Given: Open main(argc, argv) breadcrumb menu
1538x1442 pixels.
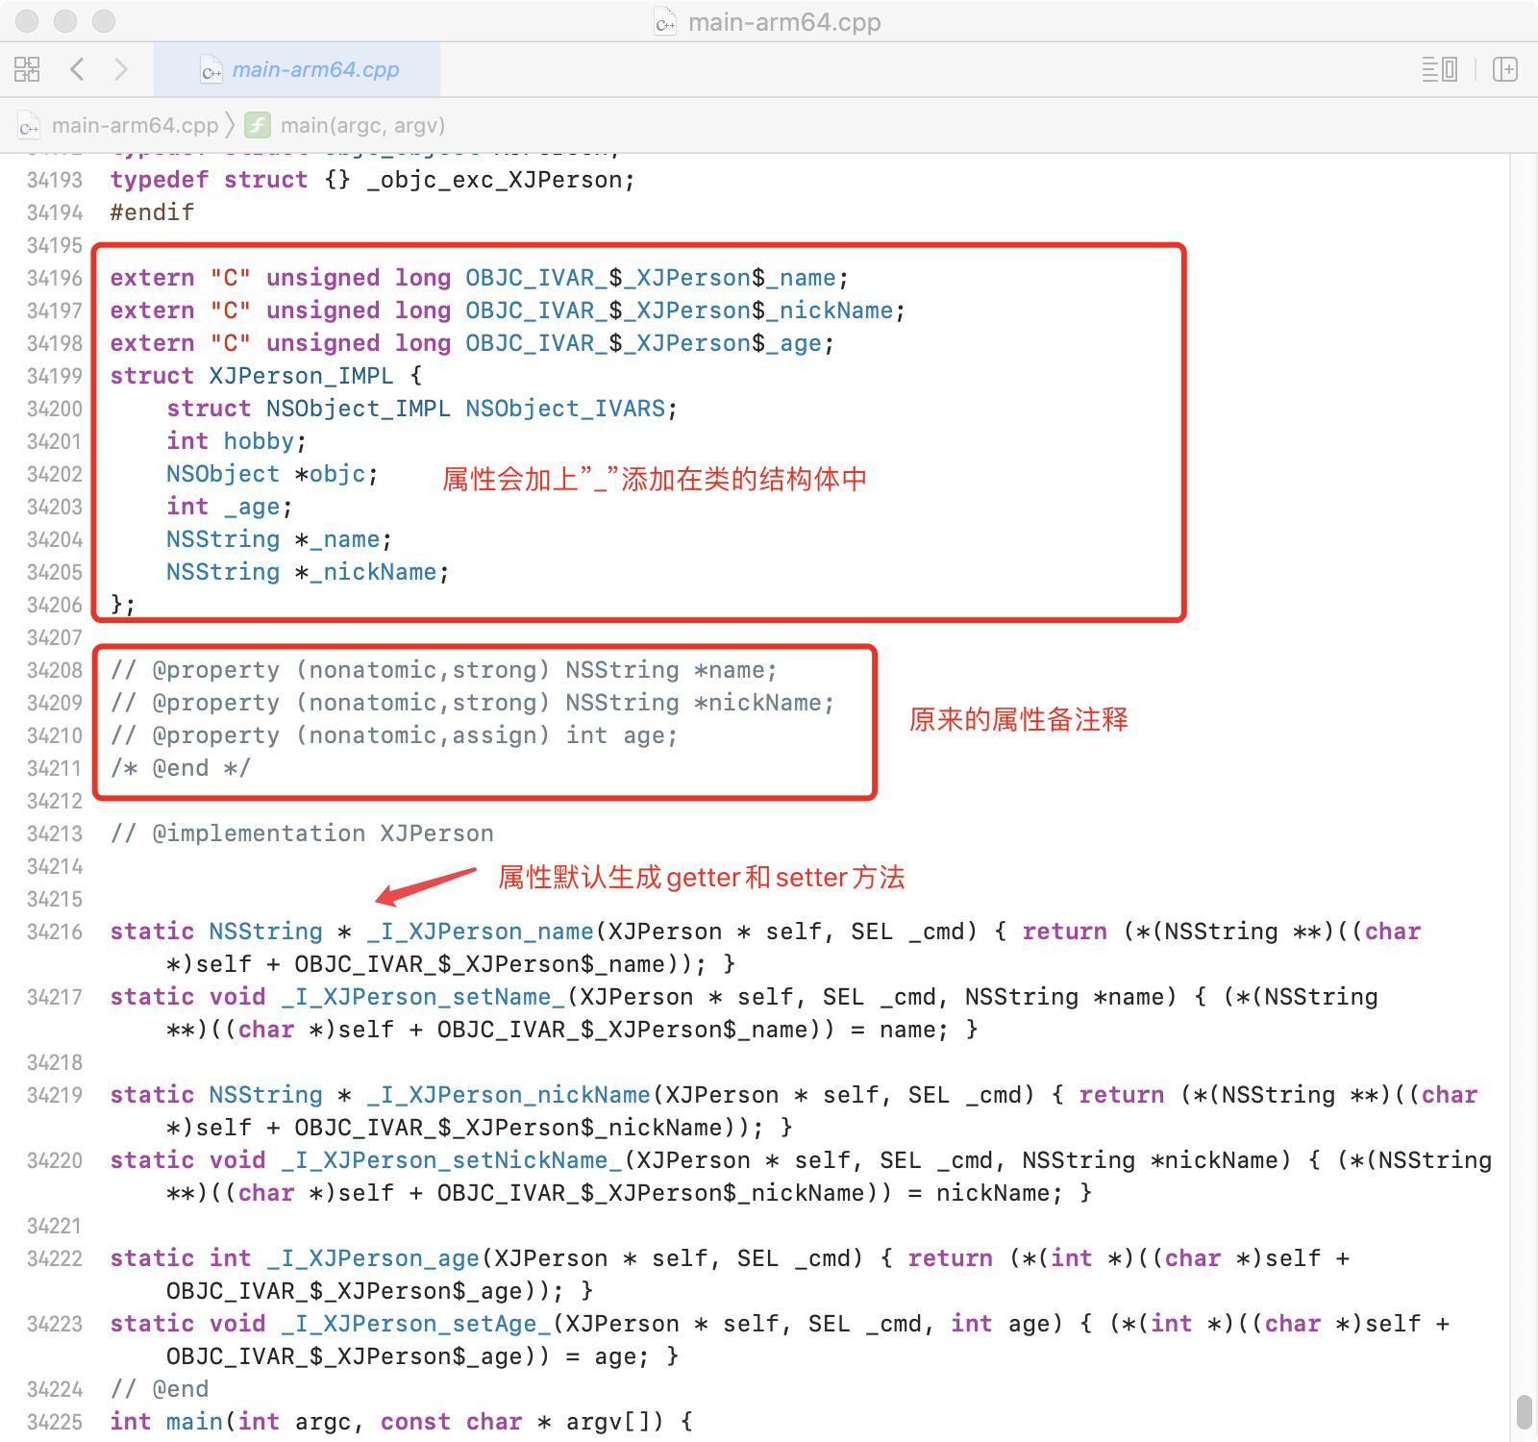Looking at the screenshot, I should [362, 126].
